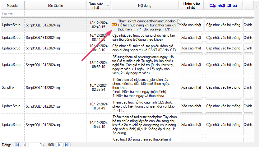Select date cell 13/12/2024 09:59:10

99,65
